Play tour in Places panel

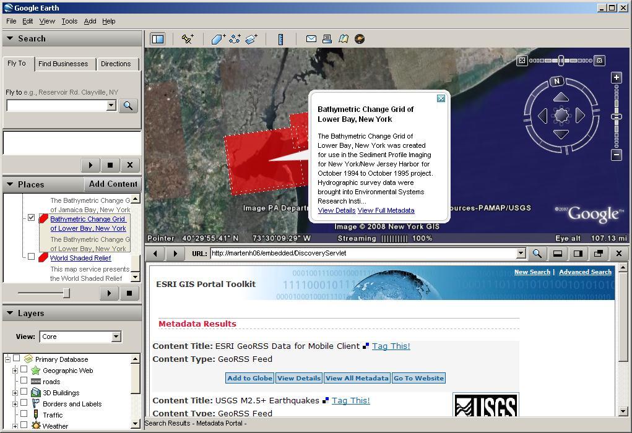pos(109,293)
